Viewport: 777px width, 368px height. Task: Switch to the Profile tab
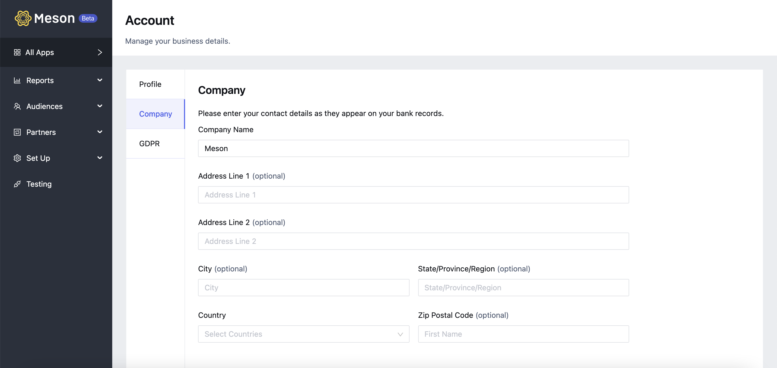pyautogui.click(x=155, y=84)
